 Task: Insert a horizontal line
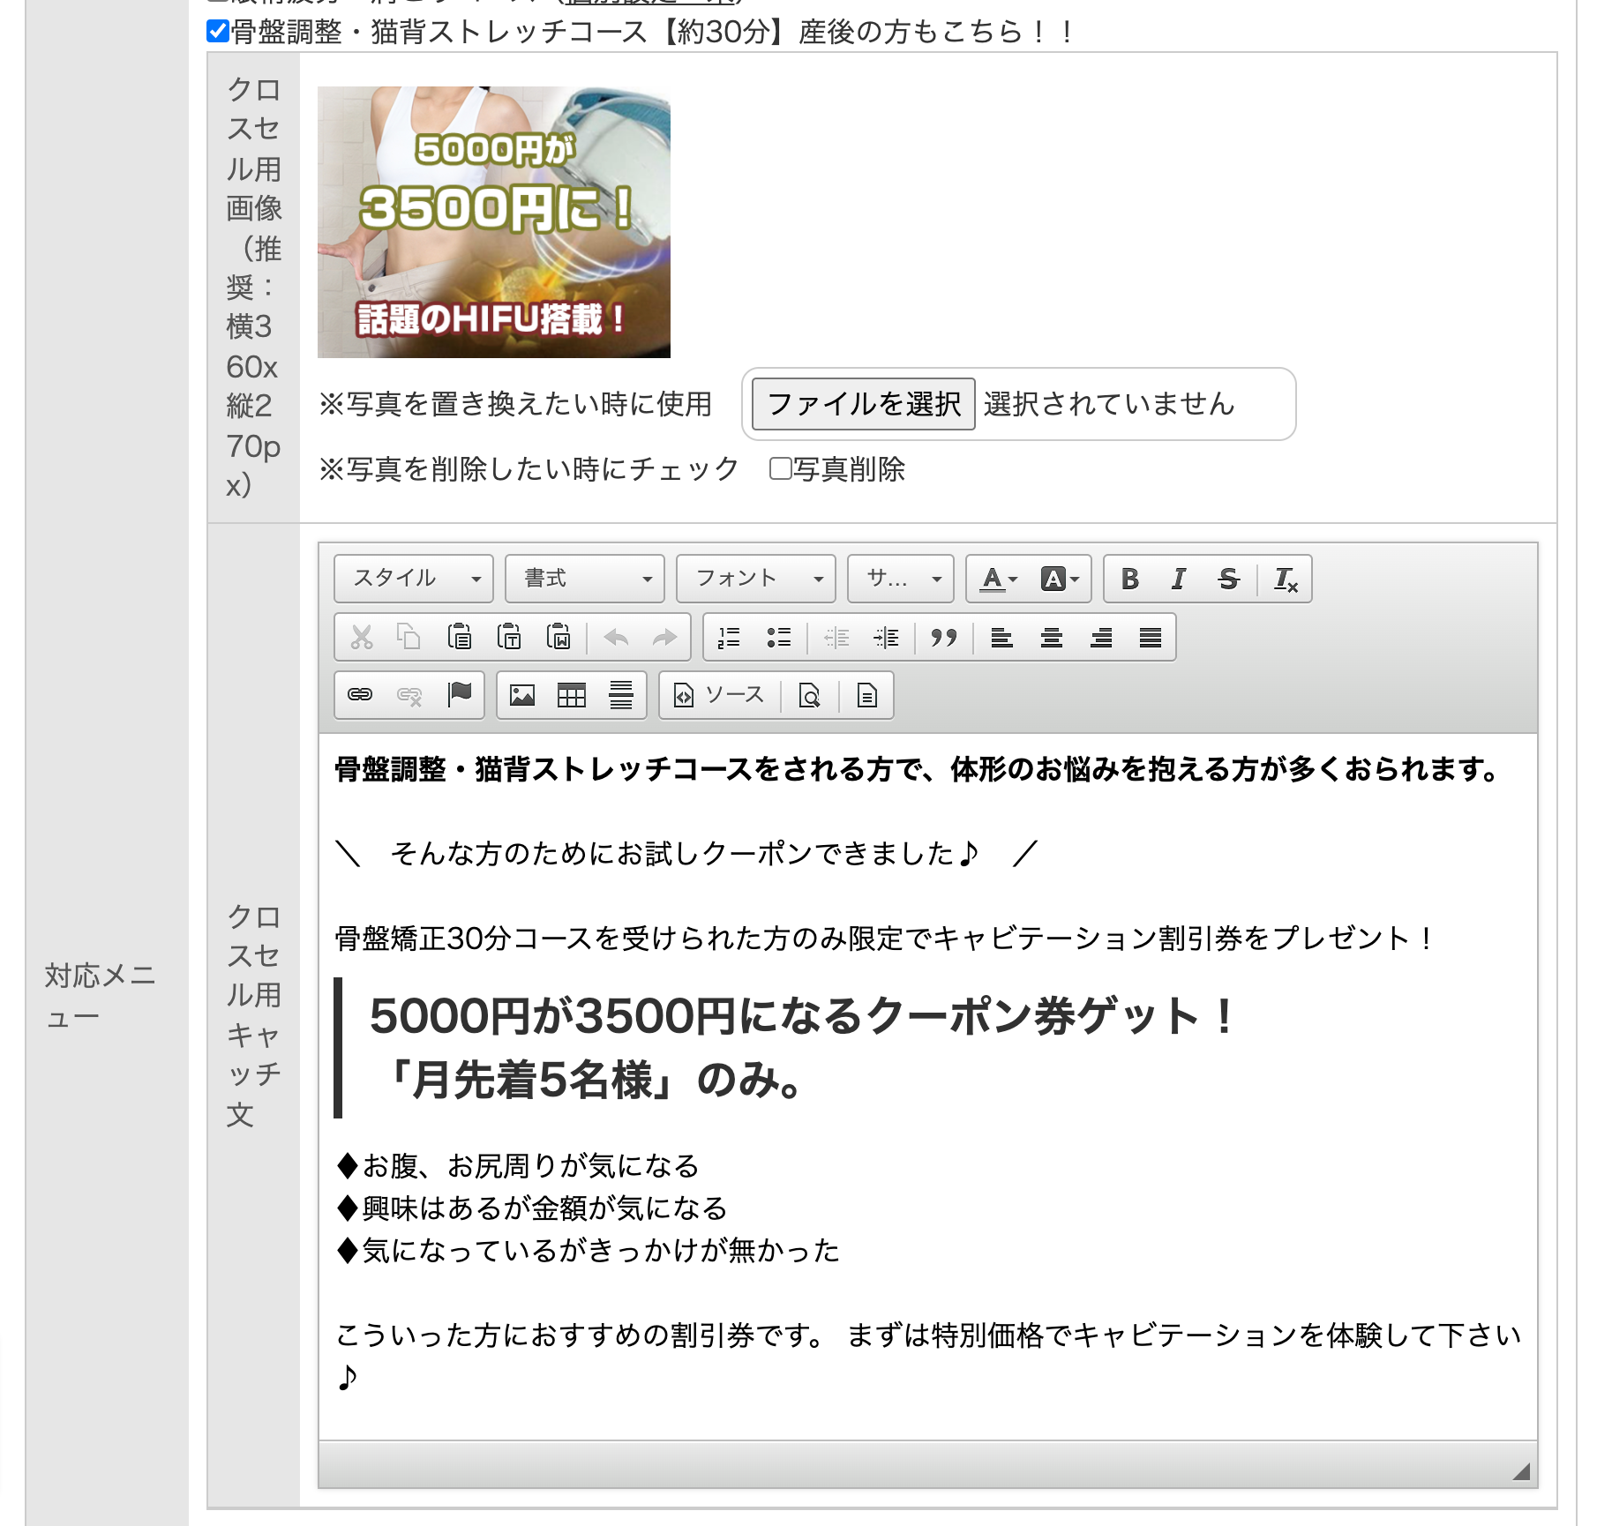pyautogui.click(x=621, y=695)
